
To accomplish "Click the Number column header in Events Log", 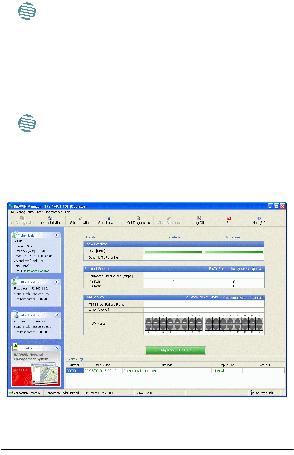I will [74, 365].
